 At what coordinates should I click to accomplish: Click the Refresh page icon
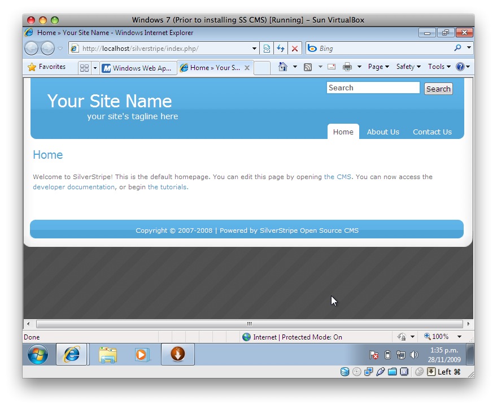pos(281,49)
